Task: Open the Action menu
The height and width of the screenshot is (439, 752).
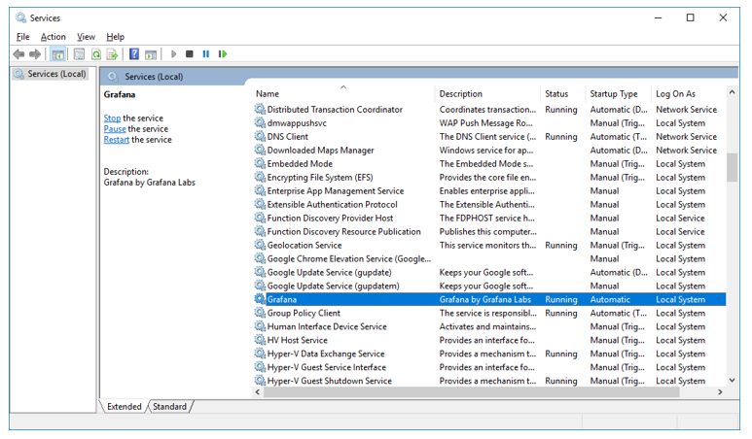Action: coord(54,37)
